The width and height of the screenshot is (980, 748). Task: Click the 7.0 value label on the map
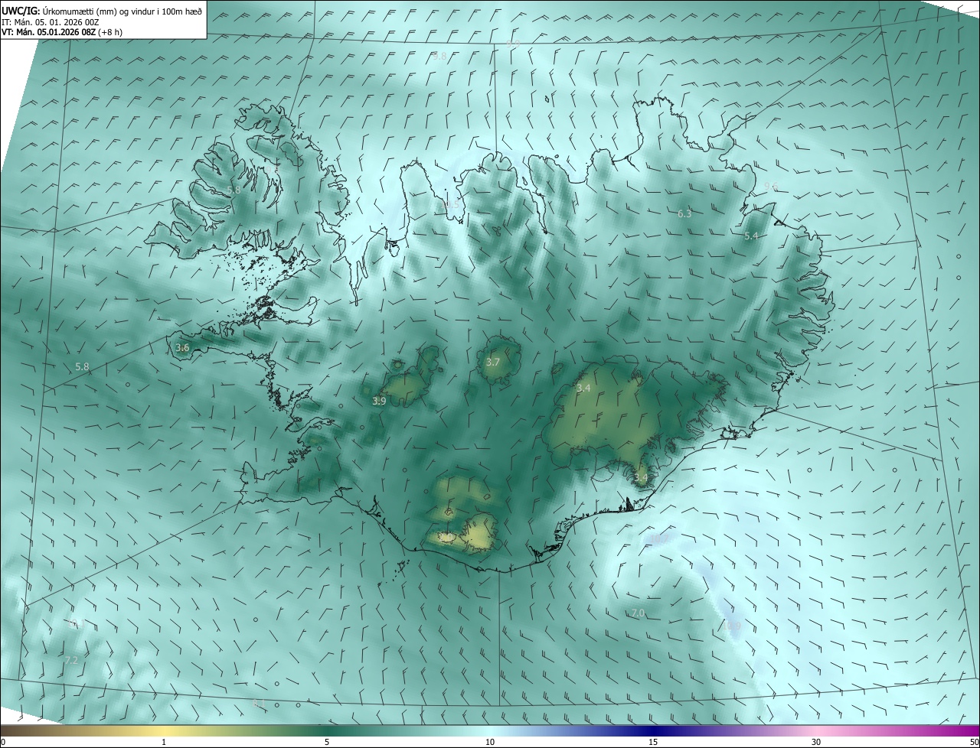click(638, 613)
